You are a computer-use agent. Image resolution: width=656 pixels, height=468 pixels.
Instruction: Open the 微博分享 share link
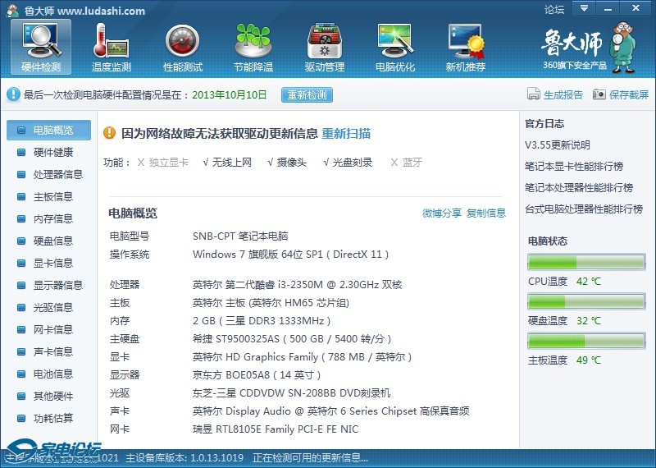pyautogui.click(x=442, y=213)
